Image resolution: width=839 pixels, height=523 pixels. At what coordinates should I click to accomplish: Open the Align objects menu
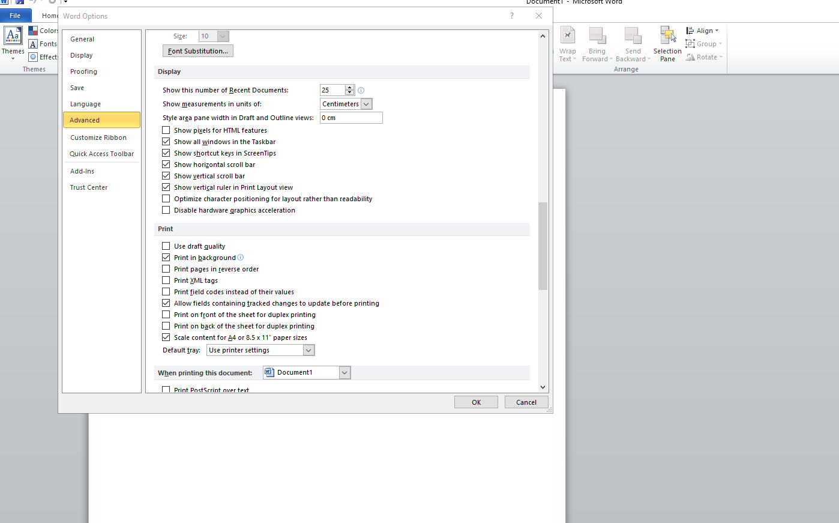point(703,31)
